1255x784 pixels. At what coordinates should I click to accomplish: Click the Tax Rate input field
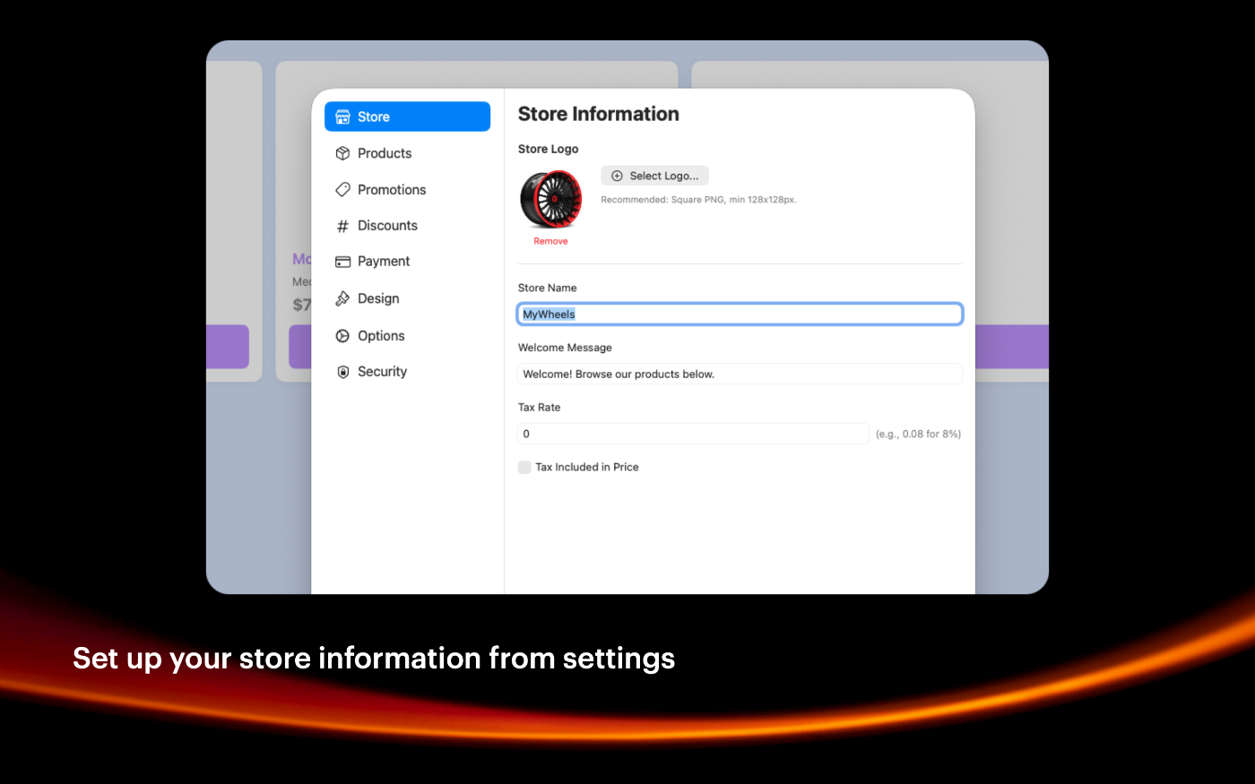(x=693, y=434)
